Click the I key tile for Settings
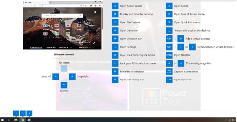Image resolution: width=237 pixels, height=122 pixels. (x=115, y=47)
